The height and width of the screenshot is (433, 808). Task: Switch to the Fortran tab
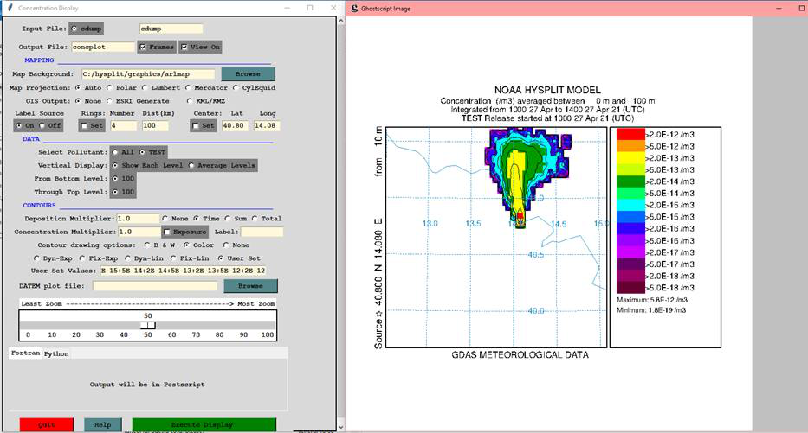tap(25, 353)
